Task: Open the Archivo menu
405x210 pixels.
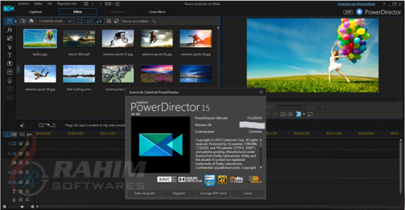Action: [23, 4]
